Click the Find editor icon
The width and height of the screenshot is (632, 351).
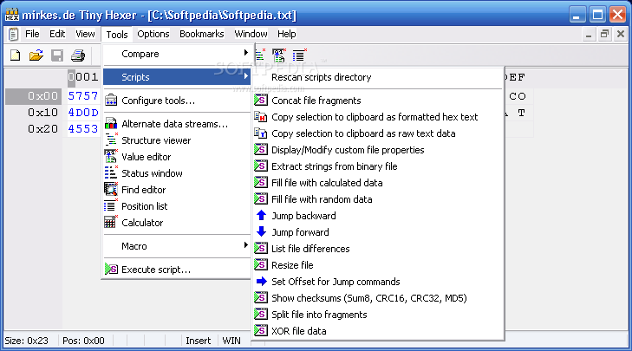coord(110,190)
